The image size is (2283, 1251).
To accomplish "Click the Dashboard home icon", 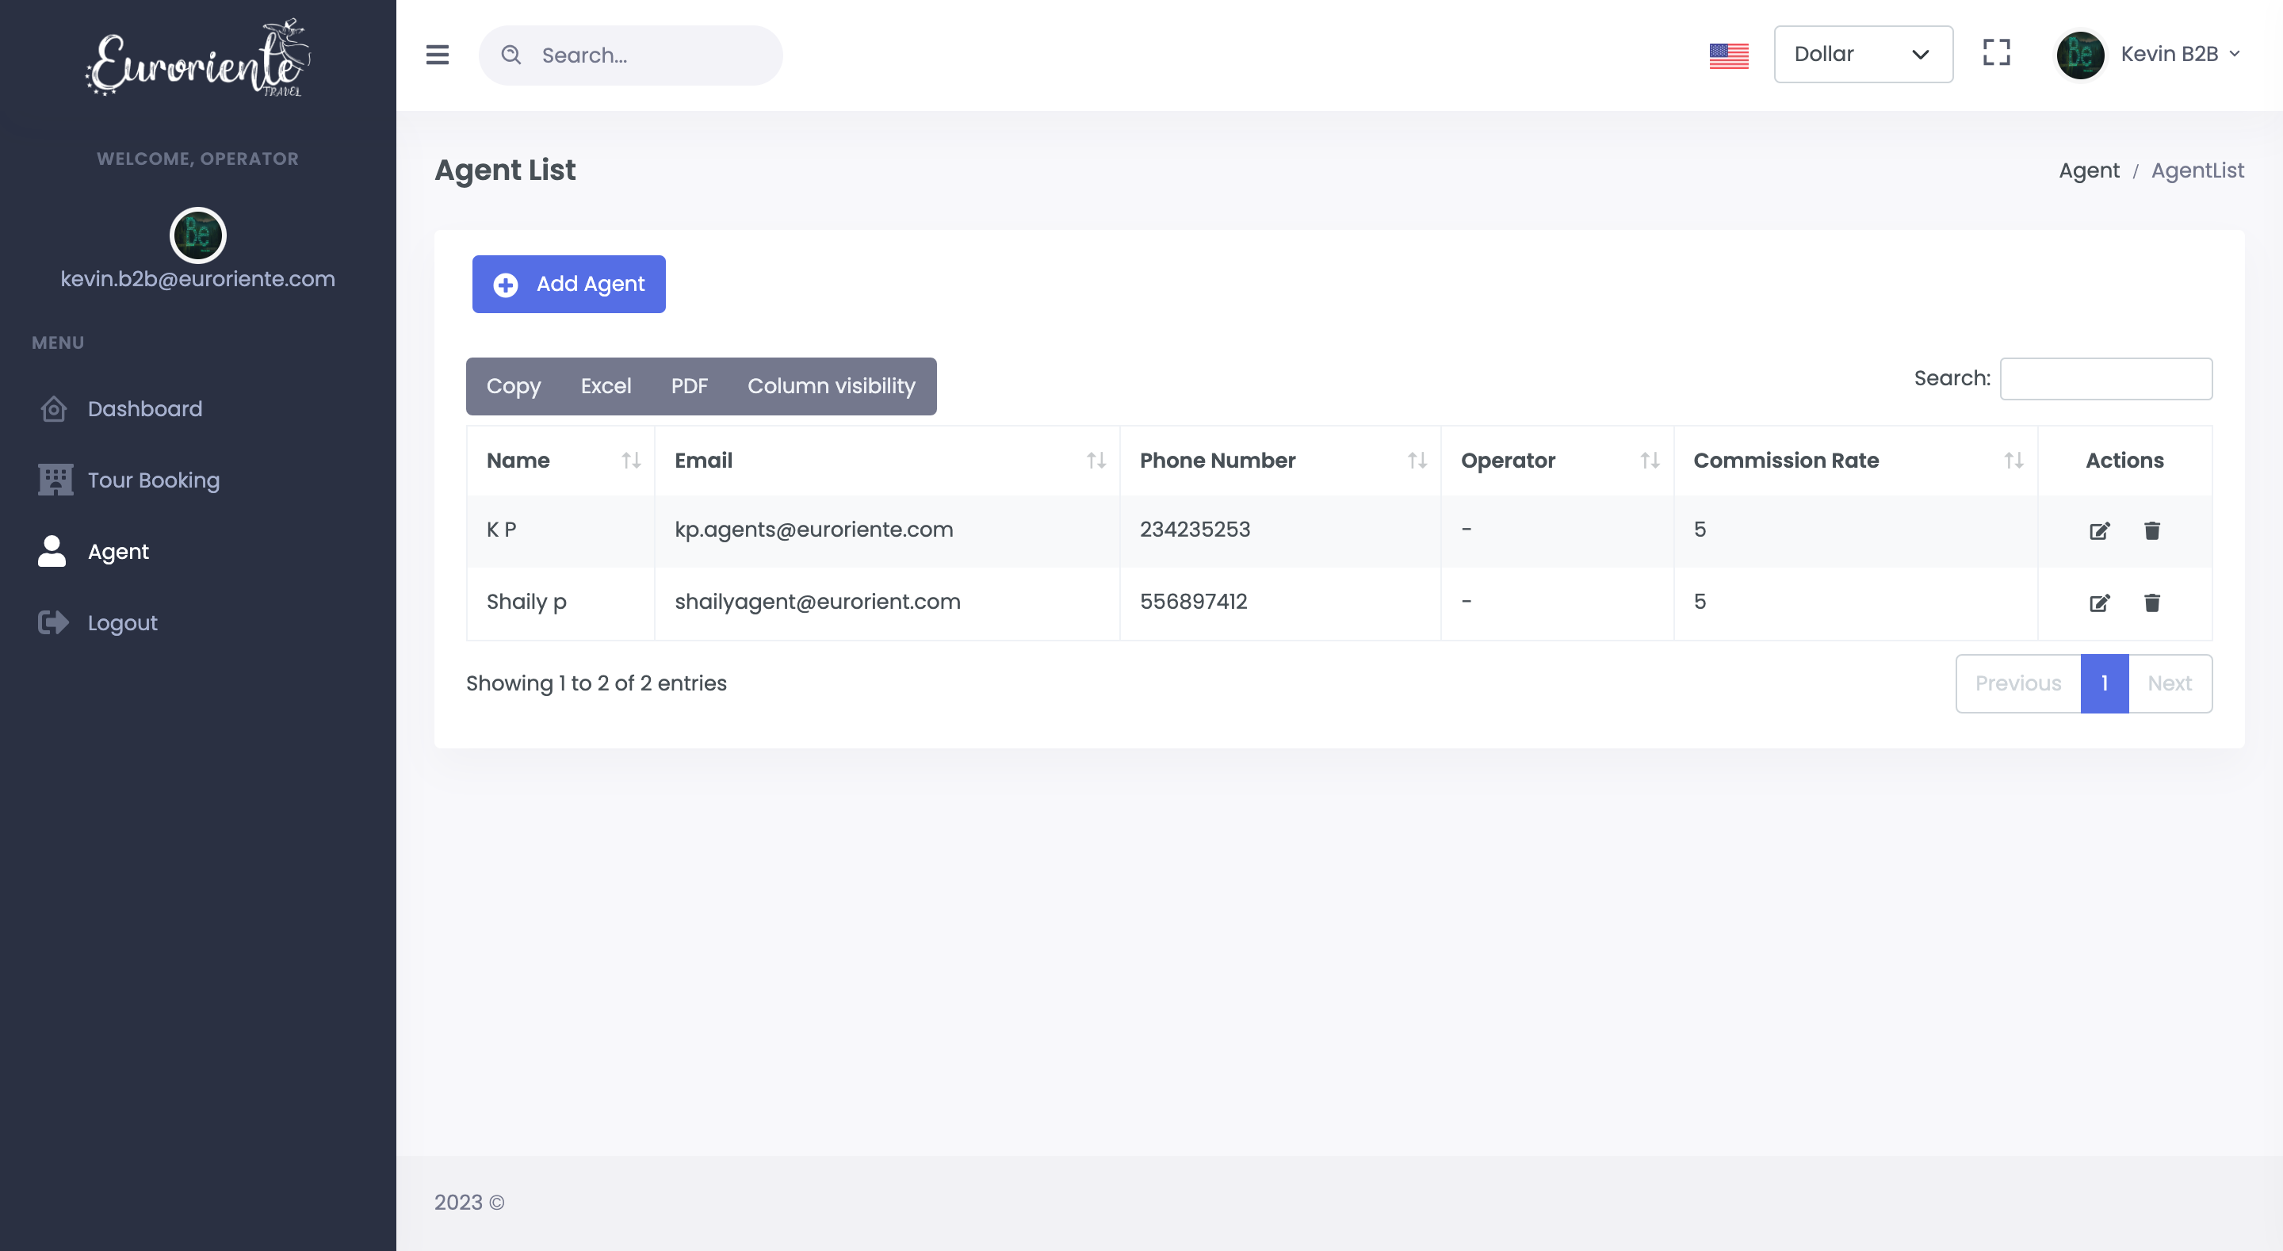I will (54, 409).
